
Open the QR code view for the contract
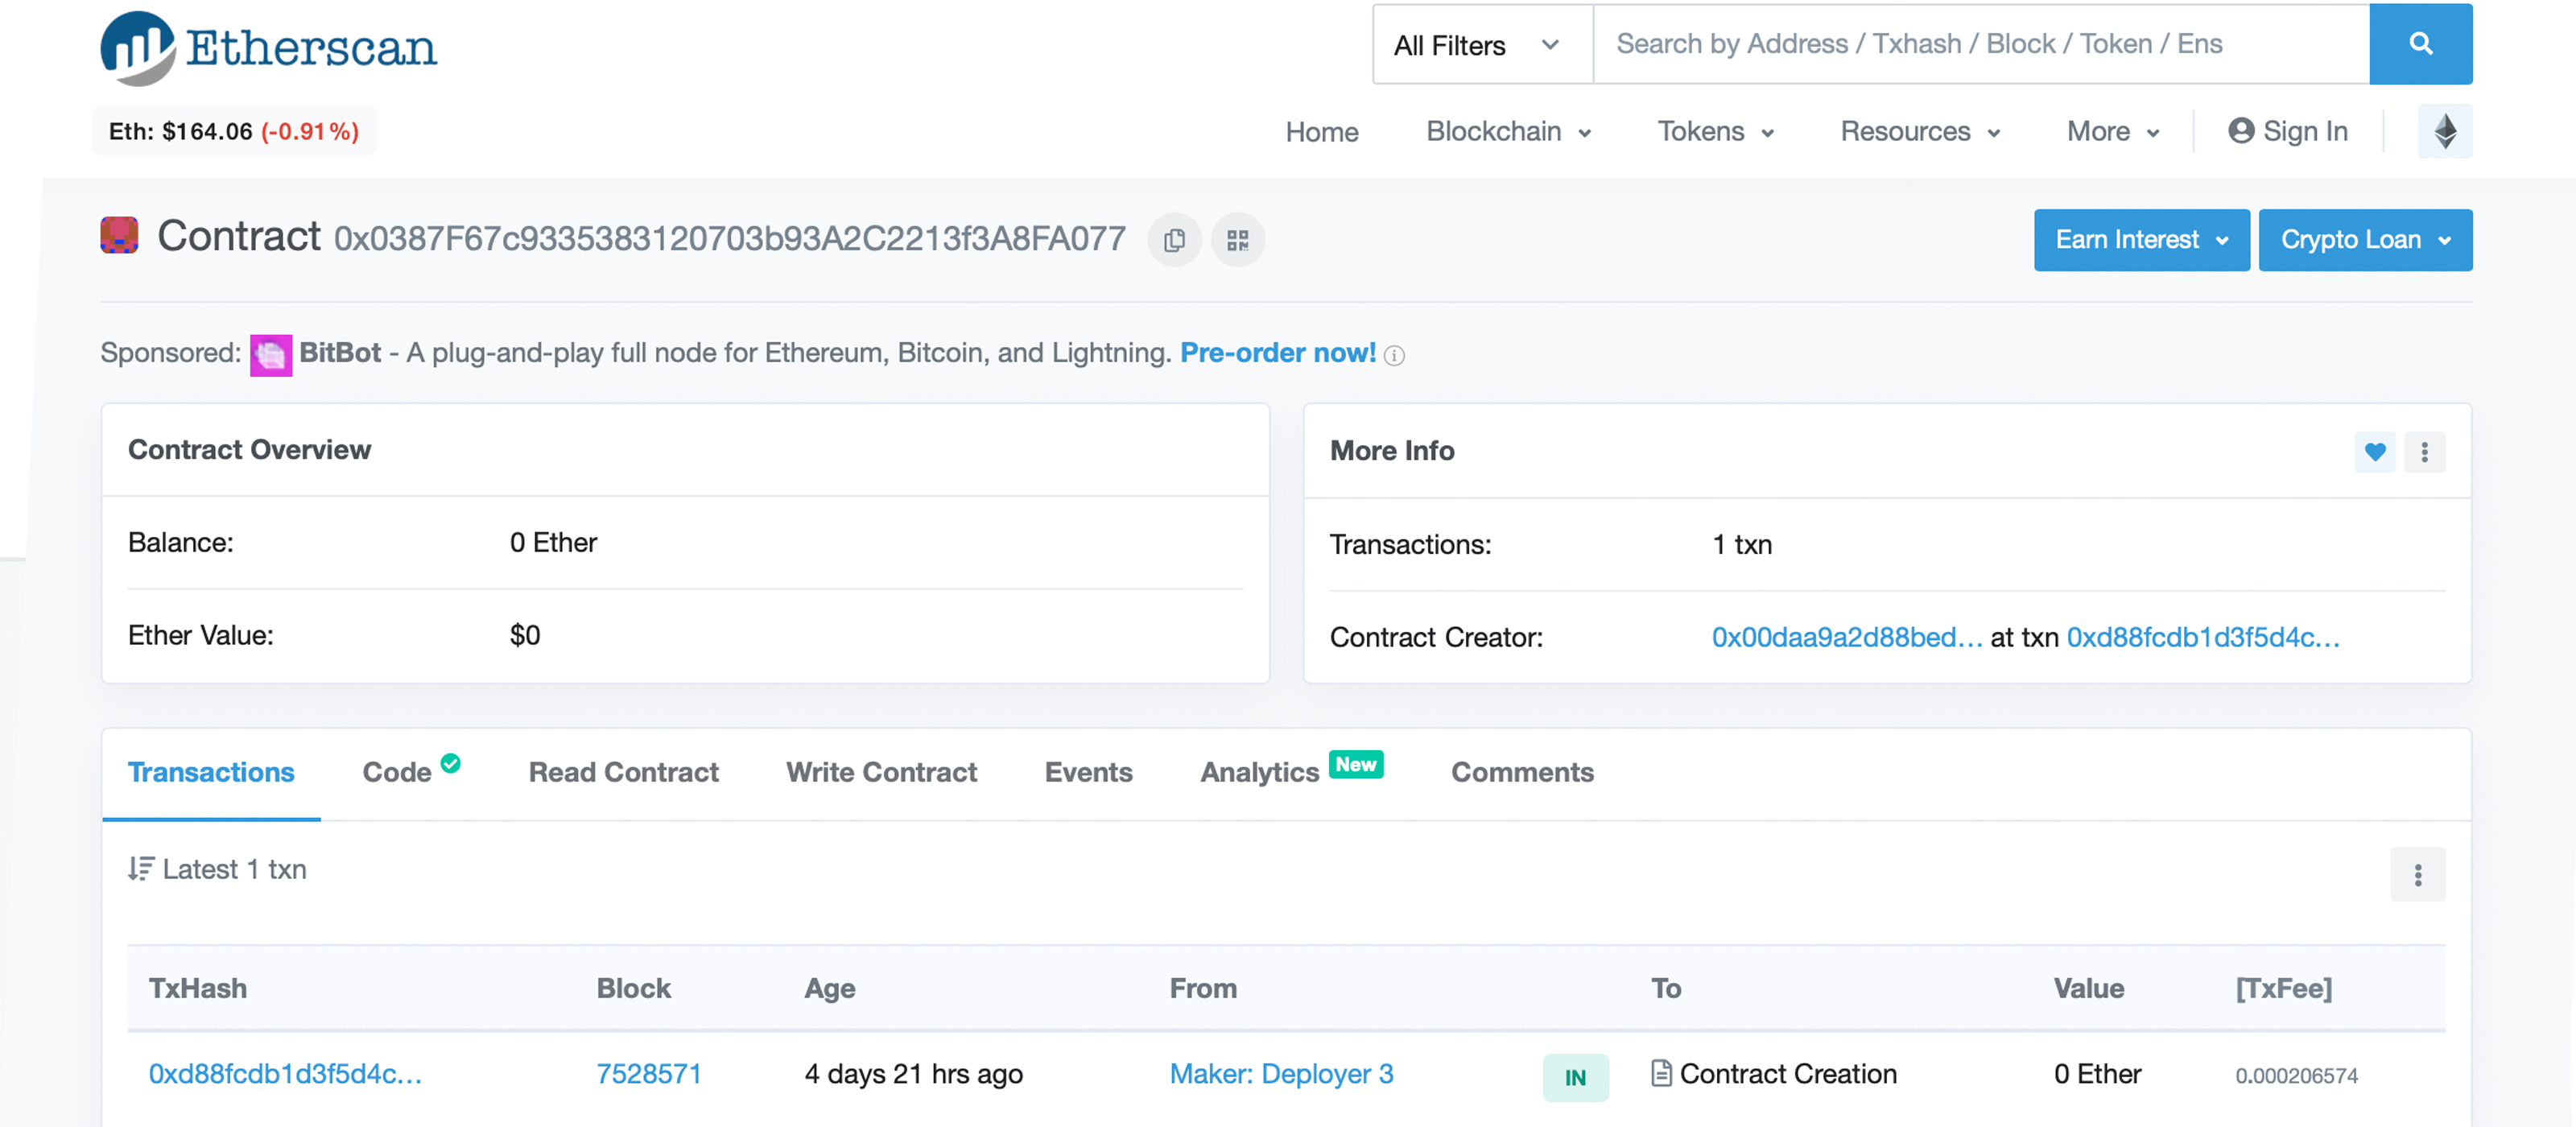1237,240
